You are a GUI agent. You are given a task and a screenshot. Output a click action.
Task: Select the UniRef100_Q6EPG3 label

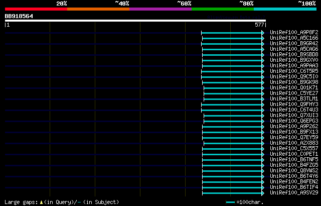(294, 121)
